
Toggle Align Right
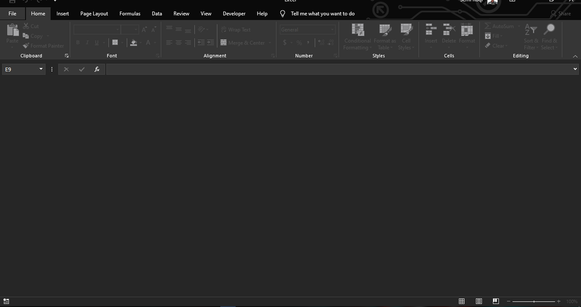pyautogui.click(x=188, y=42)
